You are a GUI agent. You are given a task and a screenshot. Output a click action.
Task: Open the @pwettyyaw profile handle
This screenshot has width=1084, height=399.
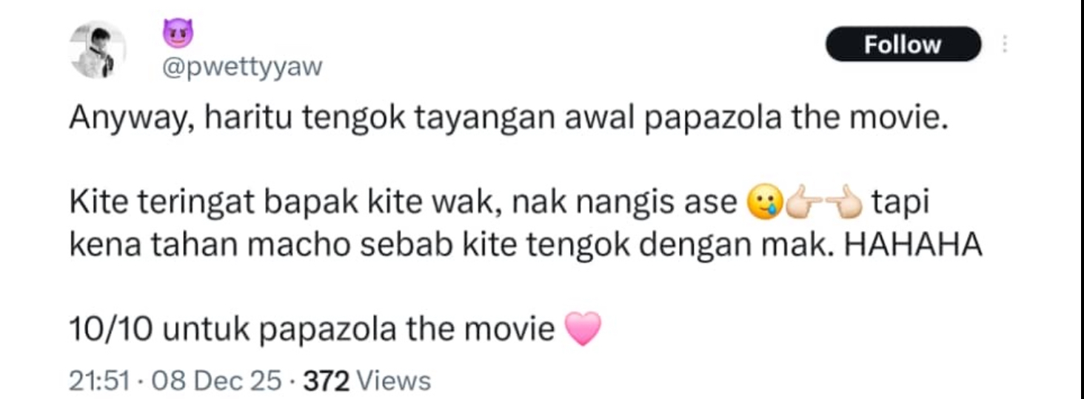tap(242, 67)
